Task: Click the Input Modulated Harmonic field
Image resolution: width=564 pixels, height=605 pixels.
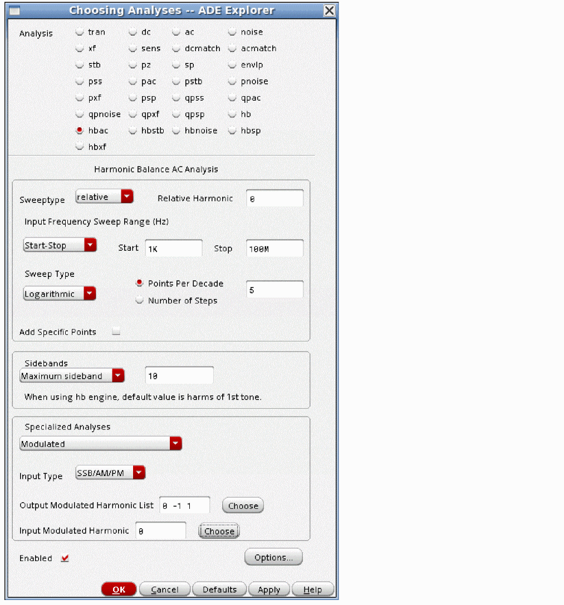Action: 160,530
